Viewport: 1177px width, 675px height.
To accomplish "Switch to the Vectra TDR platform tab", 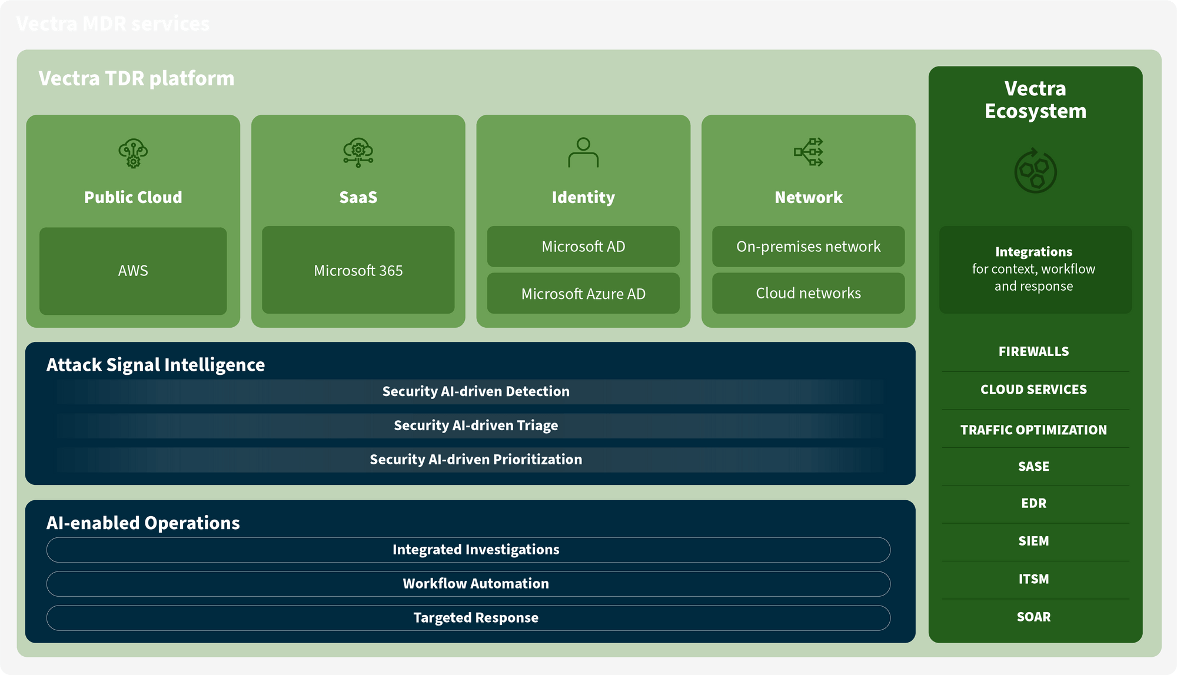I will 135,77.
